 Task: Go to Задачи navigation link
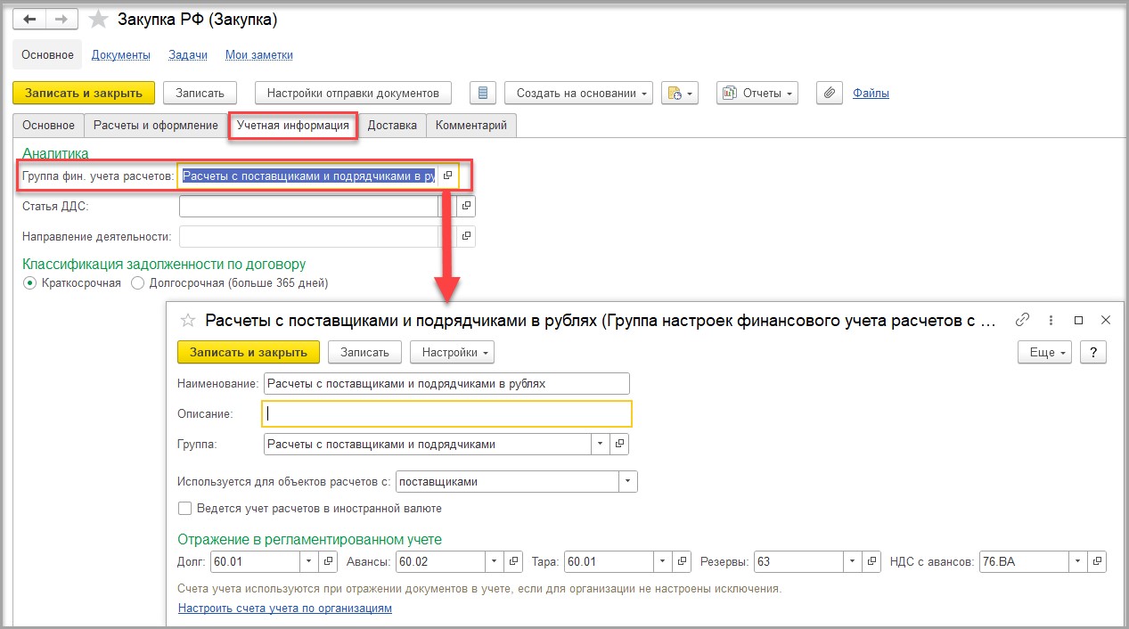188,55
